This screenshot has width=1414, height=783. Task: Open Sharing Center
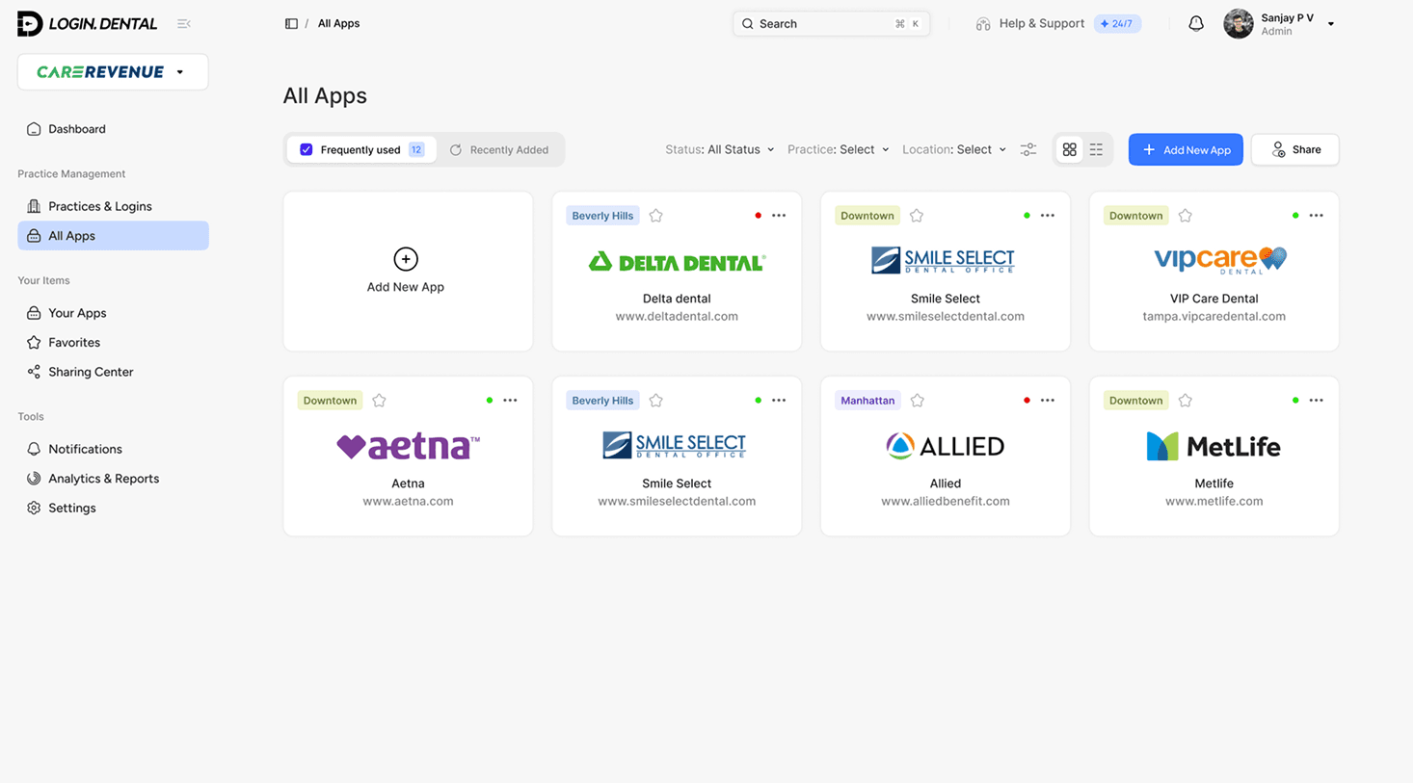pos(113,372)
